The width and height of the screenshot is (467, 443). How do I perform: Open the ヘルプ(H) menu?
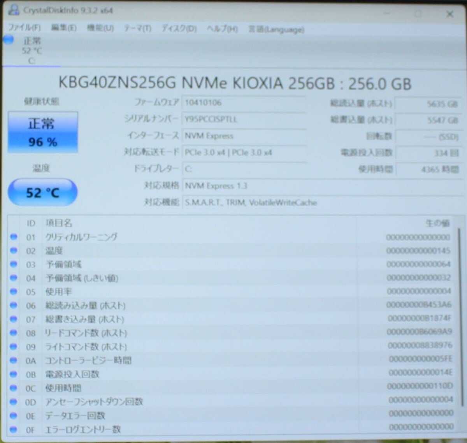point(222,29)
